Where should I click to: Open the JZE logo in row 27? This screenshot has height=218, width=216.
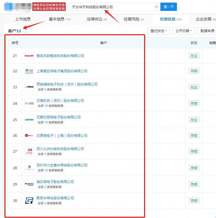(29, 151)
